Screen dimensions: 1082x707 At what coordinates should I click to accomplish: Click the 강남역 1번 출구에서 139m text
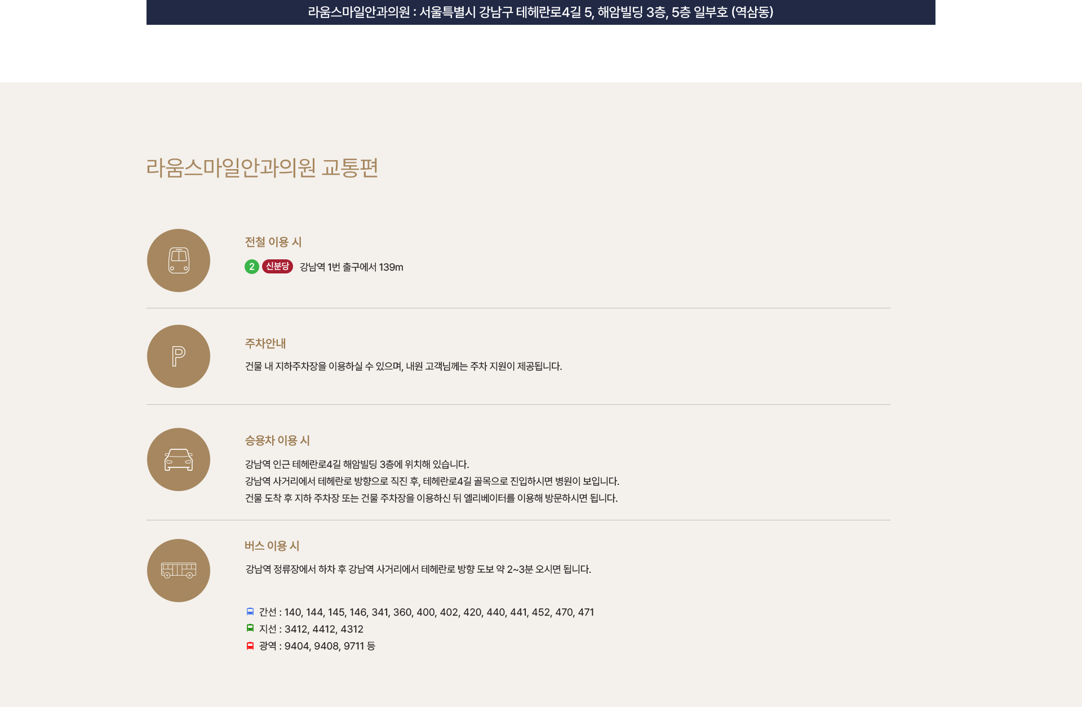[x=351, y=267]
